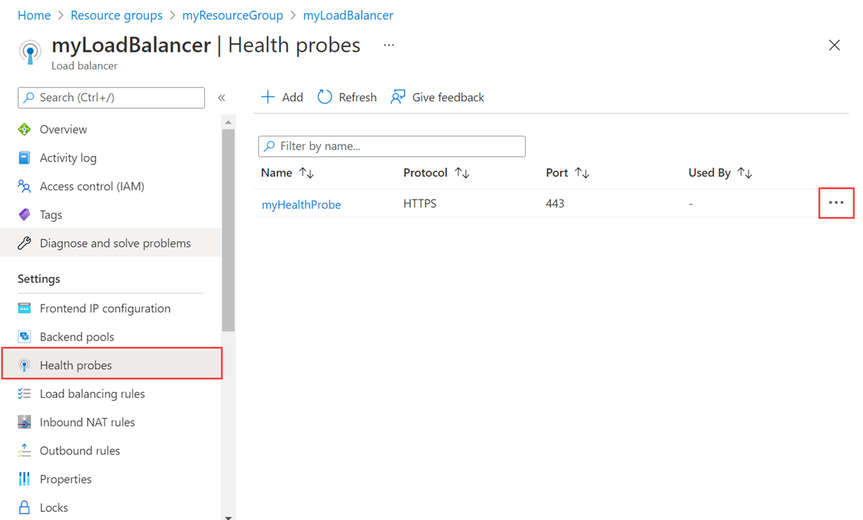The image size is (863, 520).
Task: Click the sidebar scroll up arrow
Action: pyautogui.click(x=228, y=123)
